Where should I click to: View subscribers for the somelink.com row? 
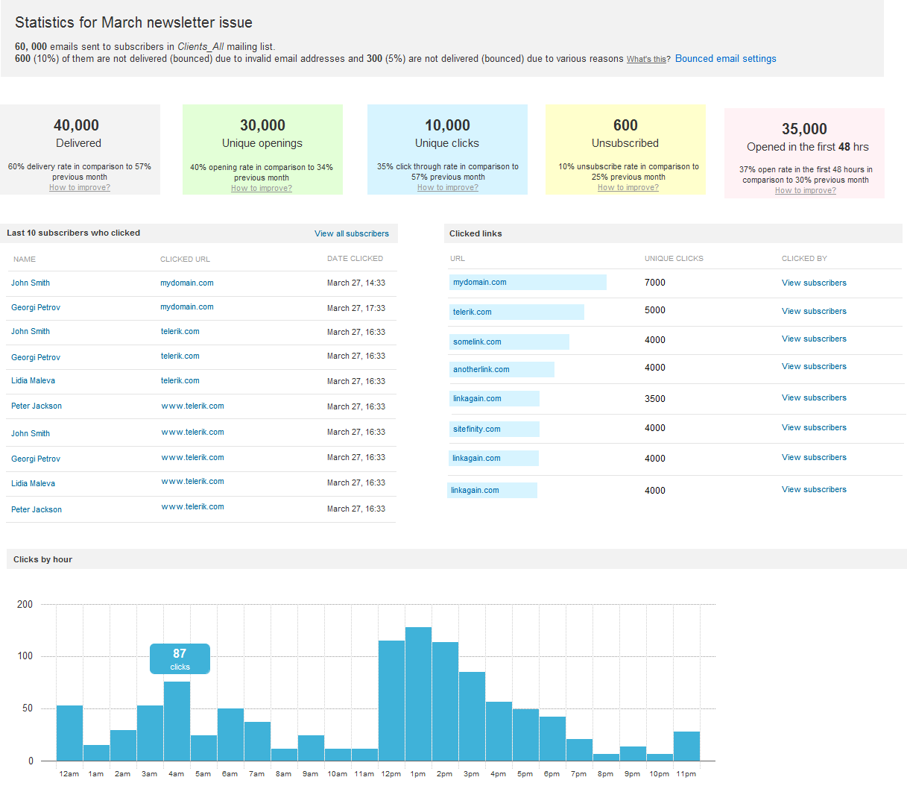point(814,339)
